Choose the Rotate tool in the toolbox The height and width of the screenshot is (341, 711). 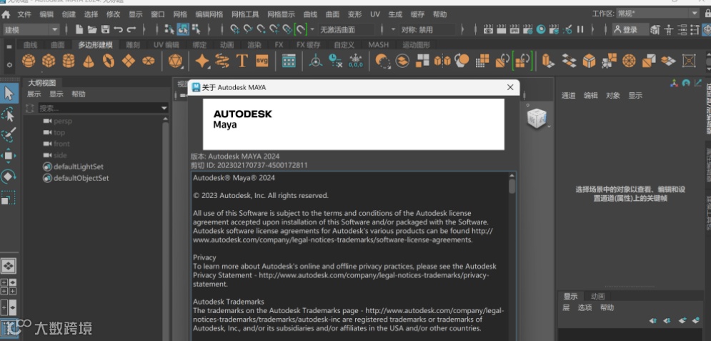[x=9, y=177]
